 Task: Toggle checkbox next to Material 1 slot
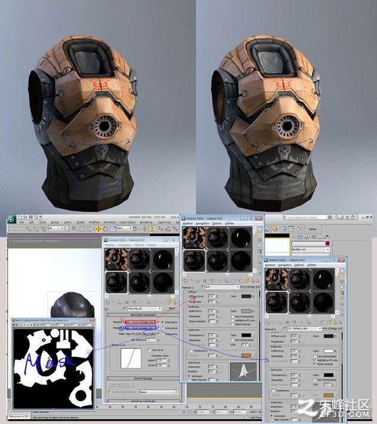pos(158,322)
